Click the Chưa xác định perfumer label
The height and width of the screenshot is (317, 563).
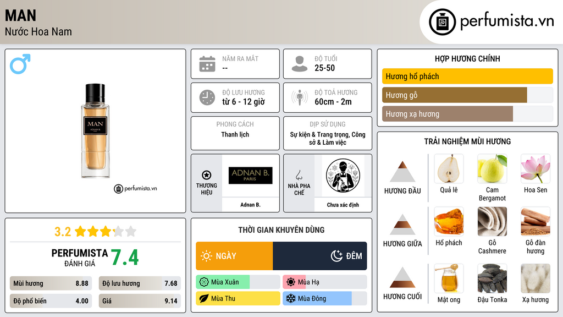point(343,205)
